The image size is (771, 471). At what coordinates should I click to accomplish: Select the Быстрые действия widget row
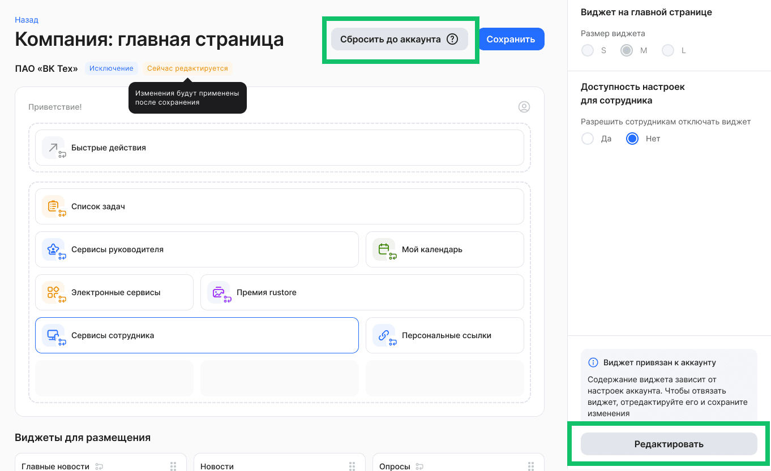(x=280, y=148)
